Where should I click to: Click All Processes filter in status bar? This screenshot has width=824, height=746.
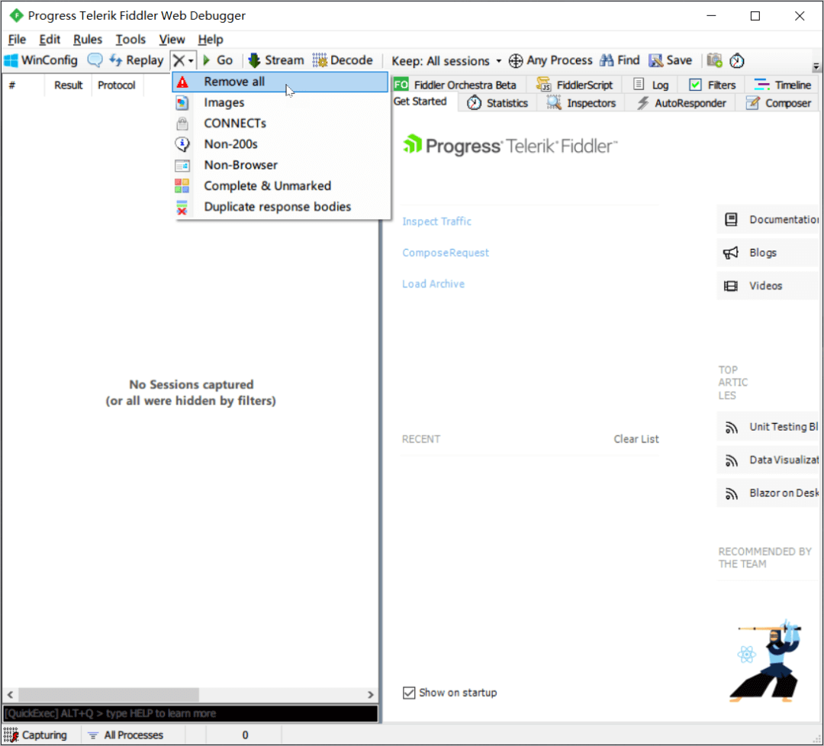(x=126, y=735)
